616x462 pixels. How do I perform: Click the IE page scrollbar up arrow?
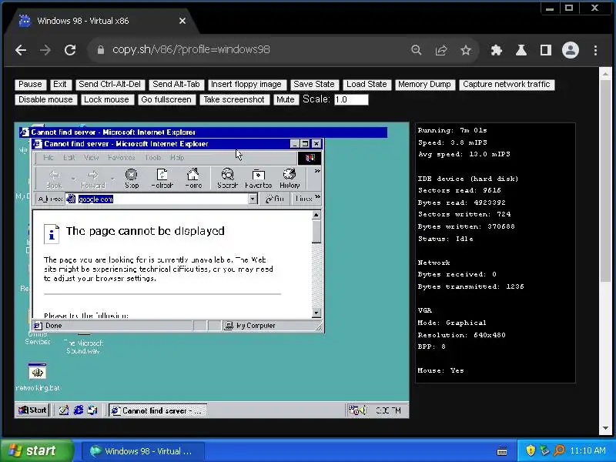click(x=316, y=215)
